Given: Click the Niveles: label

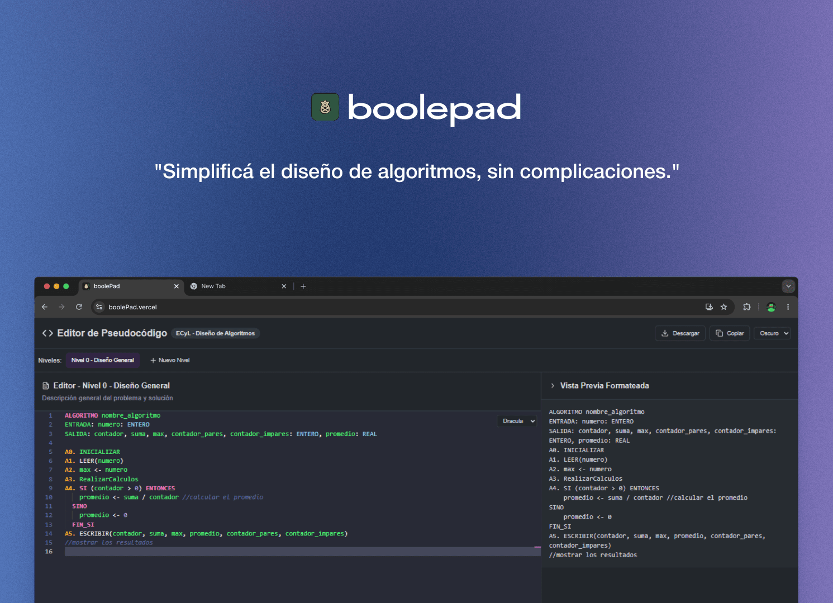Looking at the screenshot, I should pos(50,360).
